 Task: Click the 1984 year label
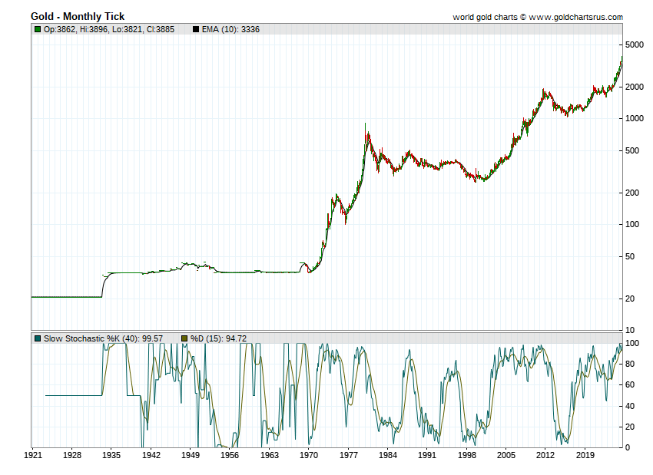click(388, 455)
